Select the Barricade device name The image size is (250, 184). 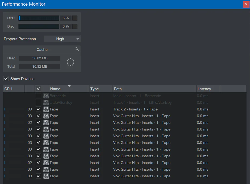pos(58,96)
